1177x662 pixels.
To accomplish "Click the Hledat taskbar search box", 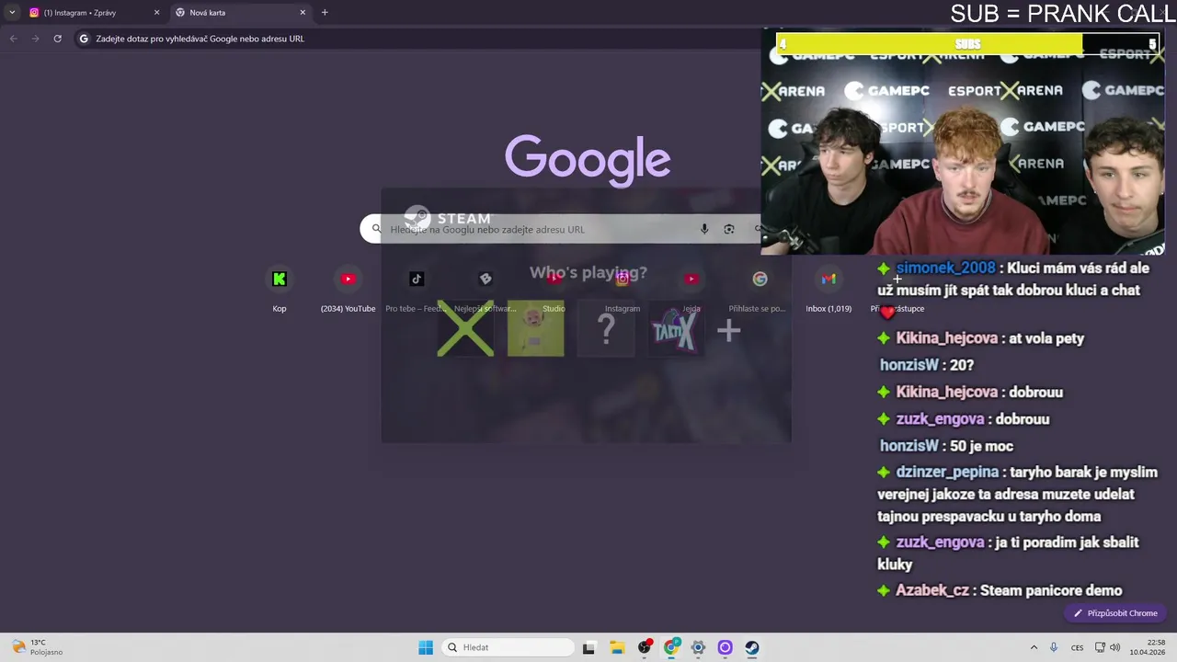I will [508, 647].
